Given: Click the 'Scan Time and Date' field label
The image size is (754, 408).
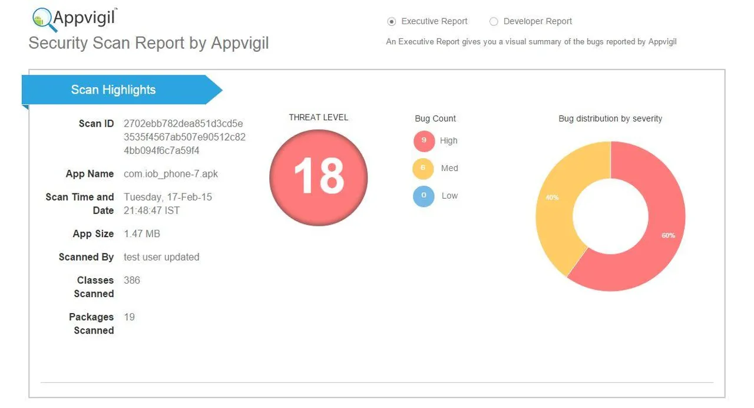Looking at the screenshot, I should point(80,204).
